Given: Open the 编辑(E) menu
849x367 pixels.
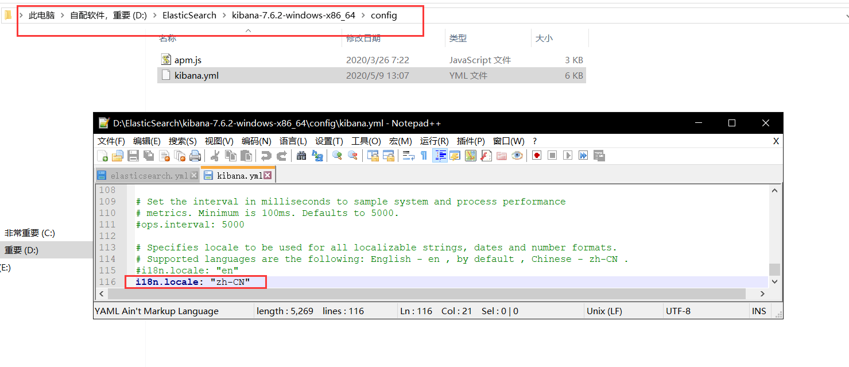Looking at the screenshot, I should (147, 141).
